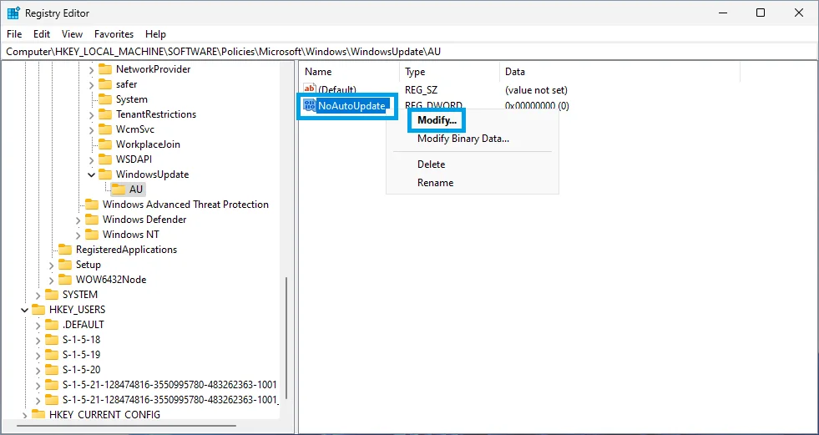Click the Registry Editor app icon in title bar
Image resolution: width=819 pixels, height=435 pixels.
pyautogui.click(x=13, y=13)
